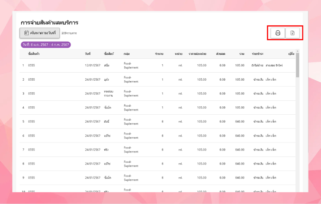Select row 3 in the table
Screen dimensions: 321x204
(158, 93)
